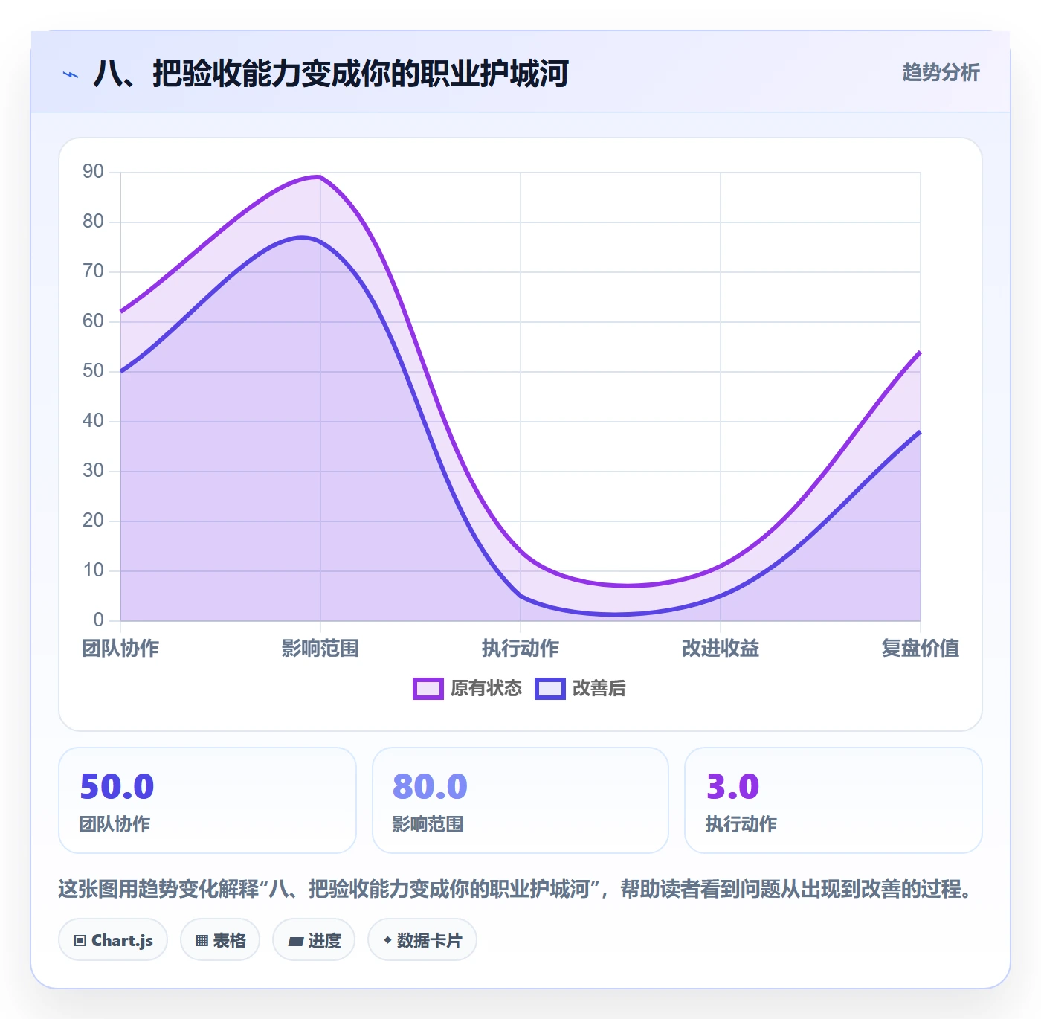The image size is (1041, 1019).
Task: Toggle the 改善后 legend swatch
Action: click(550, 689)
